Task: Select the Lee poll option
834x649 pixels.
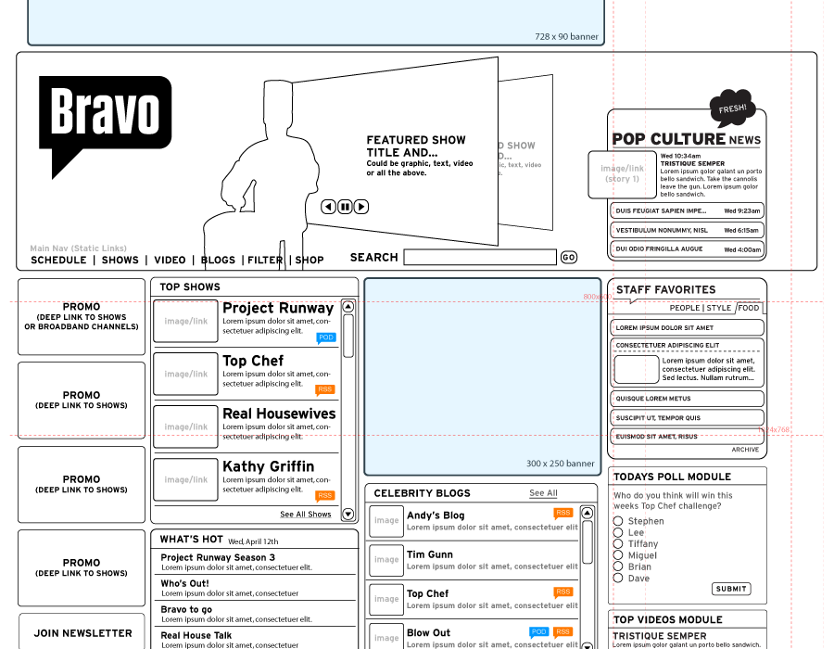Action: point(618,532)
